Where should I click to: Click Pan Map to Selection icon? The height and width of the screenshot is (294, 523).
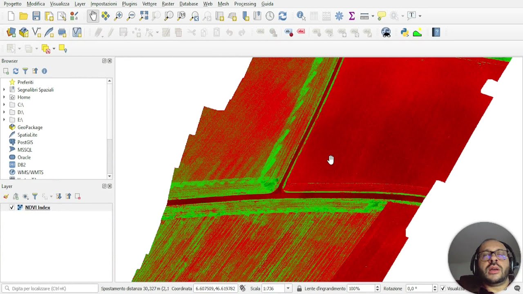pos(105,16)
